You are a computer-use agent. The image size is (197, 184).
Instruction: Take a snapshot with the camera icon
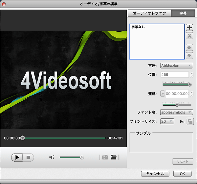(105, 157)
